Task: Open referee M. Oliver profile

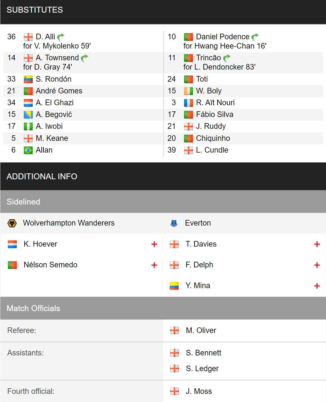Action: pyautogui.click(x=201, y=330)
